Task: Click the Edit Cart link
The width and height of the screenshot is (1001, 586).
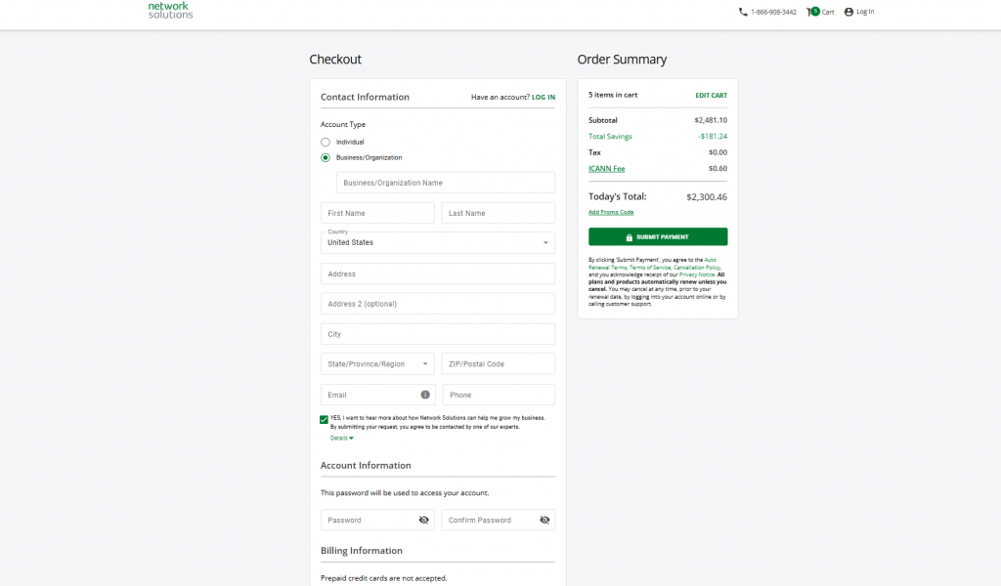Action: (x=711, y=96)
